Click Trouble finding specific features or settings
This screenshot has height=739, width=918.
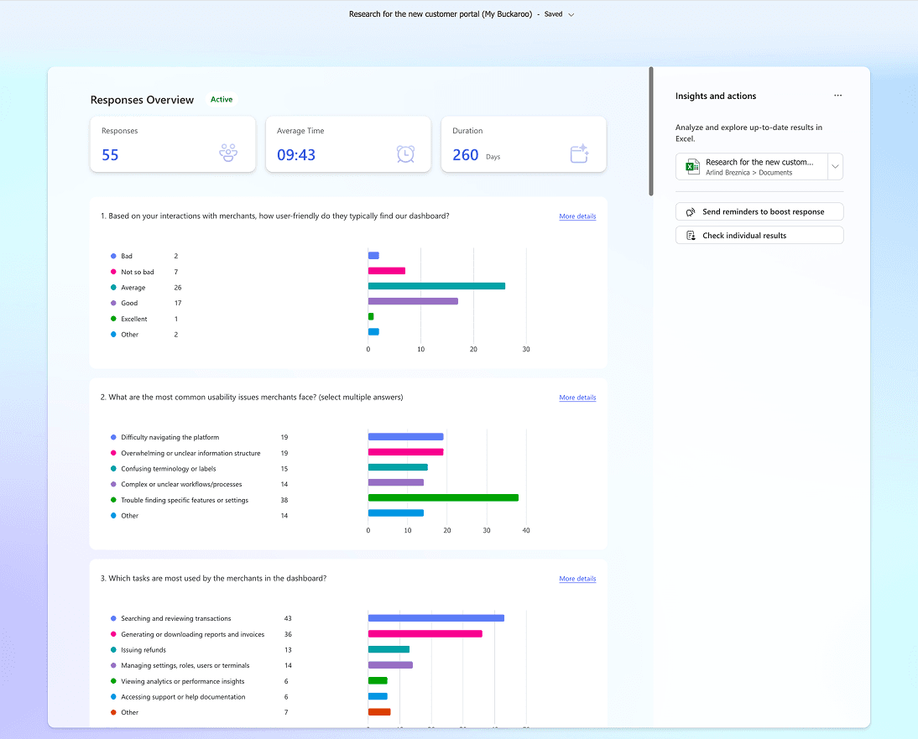tap(185, 500)
